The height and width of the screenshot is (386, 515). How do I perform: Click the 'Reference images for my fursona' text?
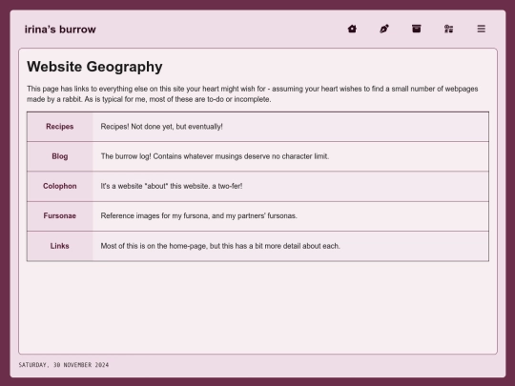198,216
